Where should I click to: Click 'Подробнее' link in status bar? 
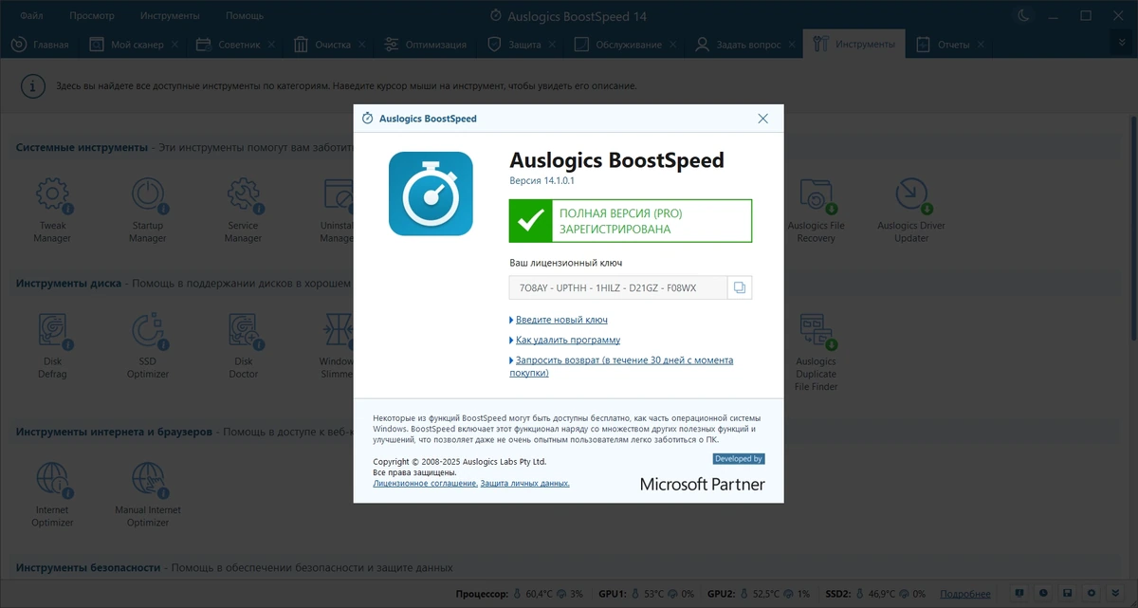[x=967, y=594]
